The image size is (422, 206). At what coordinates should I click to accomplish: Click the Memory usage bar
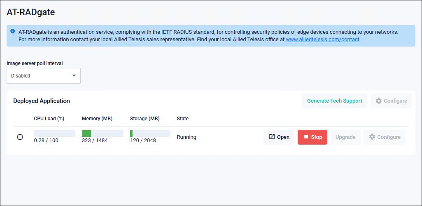click(x=103, y=133)
